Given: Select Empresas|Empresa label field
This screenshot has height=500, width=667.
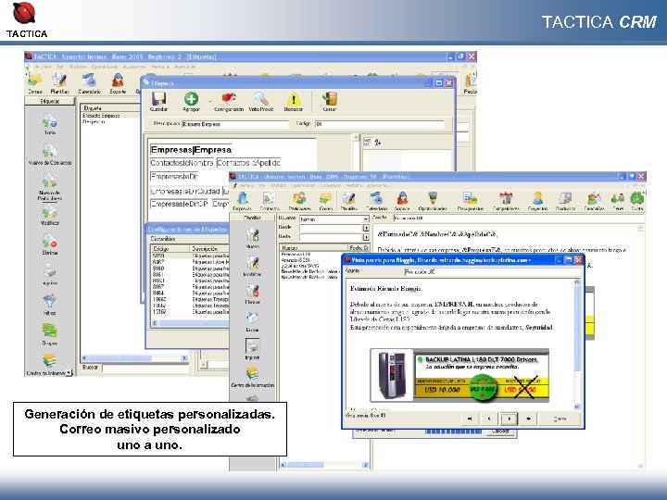Looking at the screenshot, I should click(191, 150).
